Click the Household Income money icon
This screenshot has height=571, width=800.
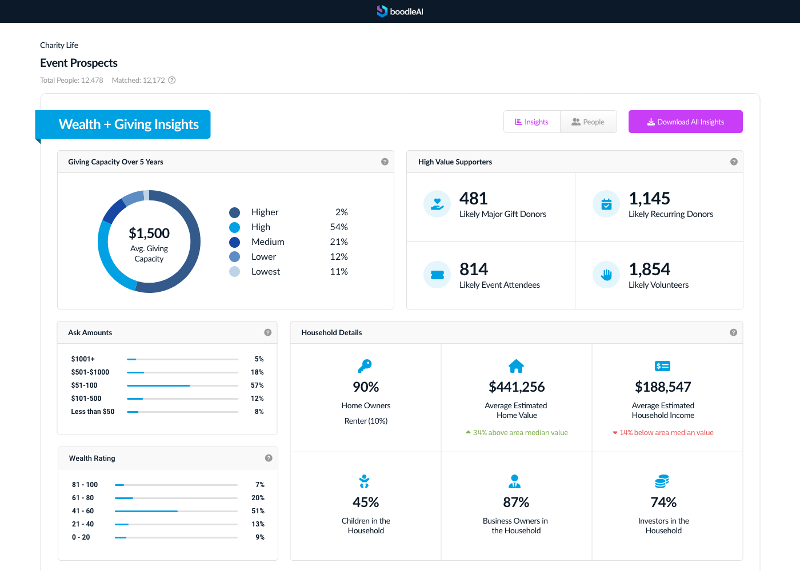(x=663, y=366)
